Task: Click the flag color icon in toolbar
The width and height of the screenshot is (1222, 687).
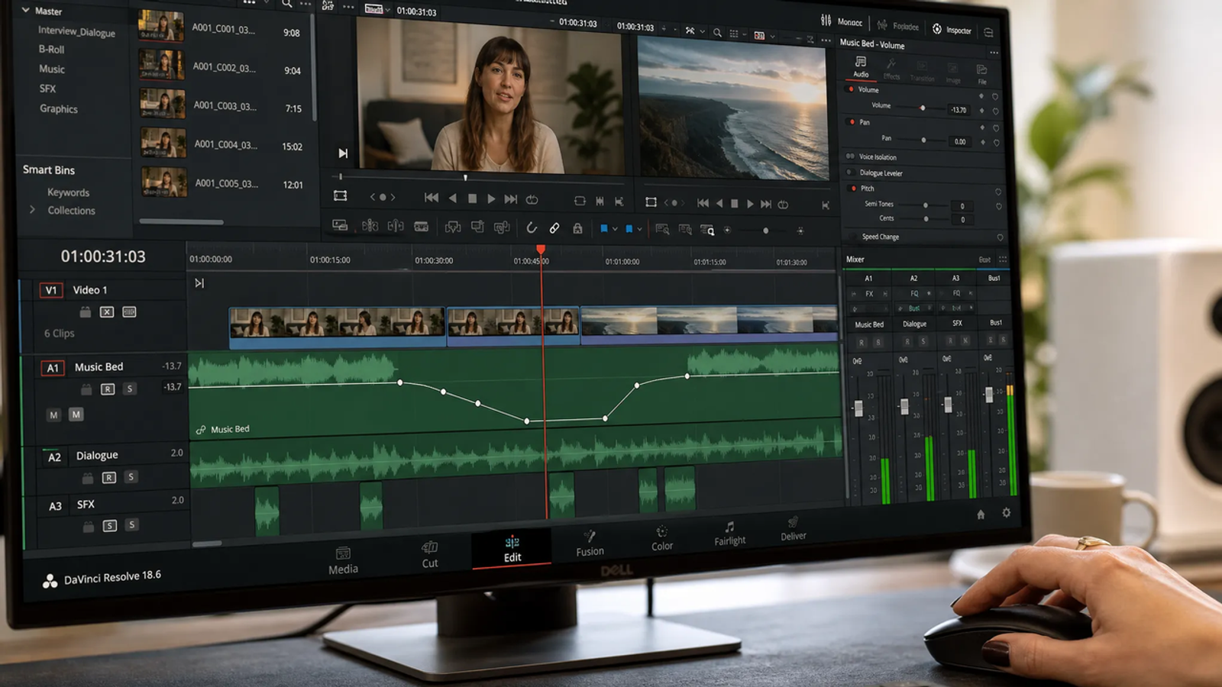Action: coord(603,228)
